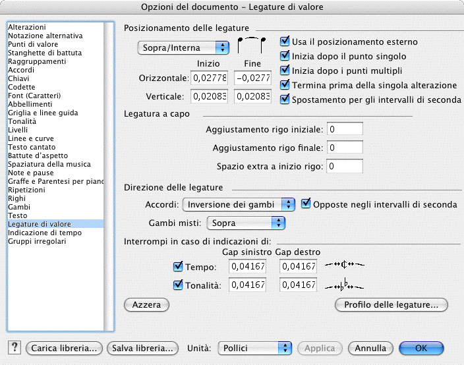Open the Sopra/Interna placement dropdown
This screenshot has width=464, height=365.
[x=183, y=47]
